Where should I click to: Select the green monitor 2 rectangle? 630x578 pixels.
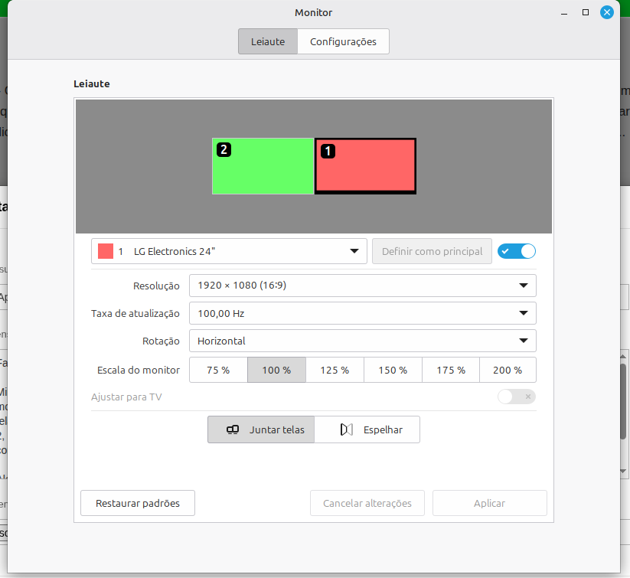263,172
